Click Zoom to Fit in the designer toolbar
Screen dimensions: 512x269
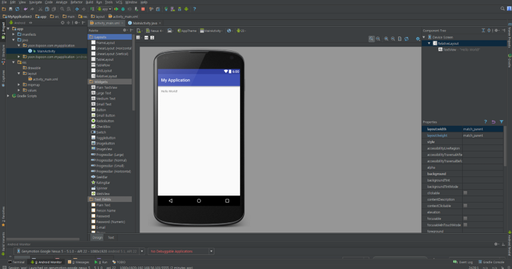[x=372, y=39]
